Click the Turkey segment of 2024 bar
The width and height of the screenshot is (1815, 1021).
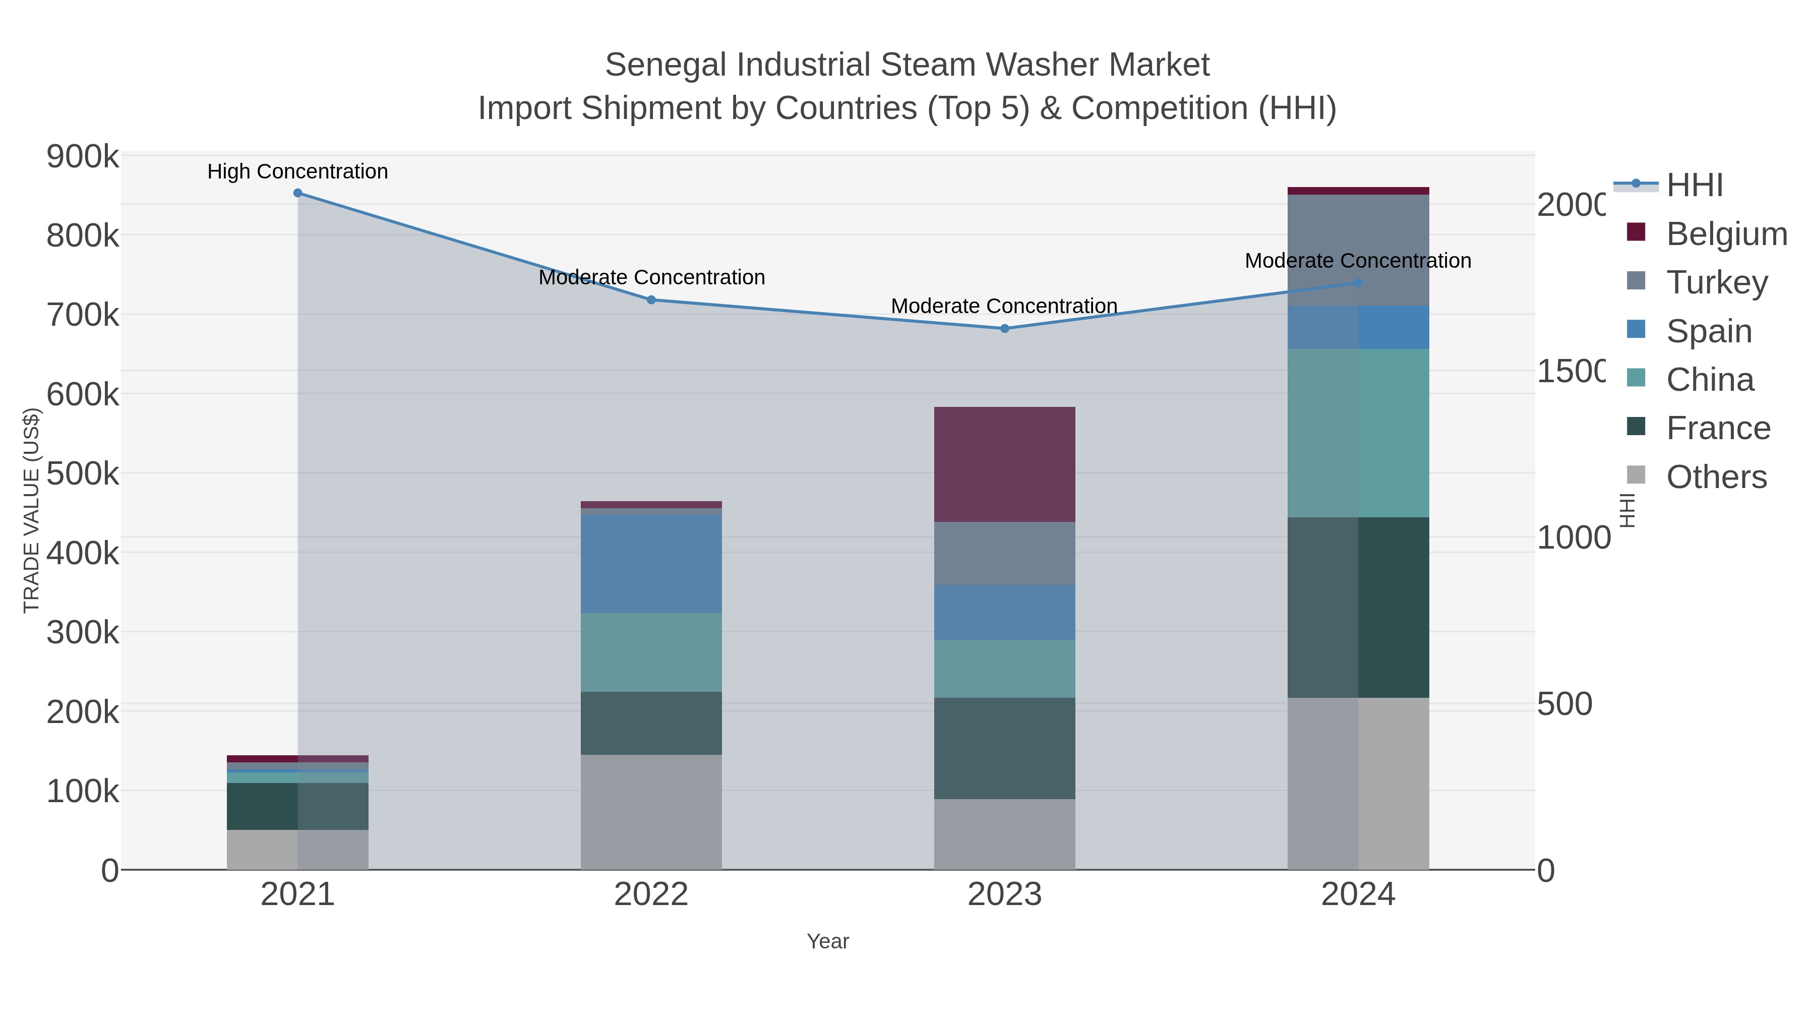click(1358, 250)
